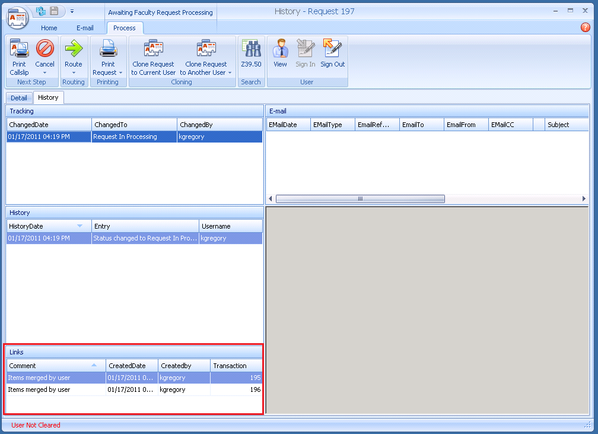Viewport: 598px width, 434px height.
Task: Open the E-mail ribbon tab
Action: coord(85,27)
